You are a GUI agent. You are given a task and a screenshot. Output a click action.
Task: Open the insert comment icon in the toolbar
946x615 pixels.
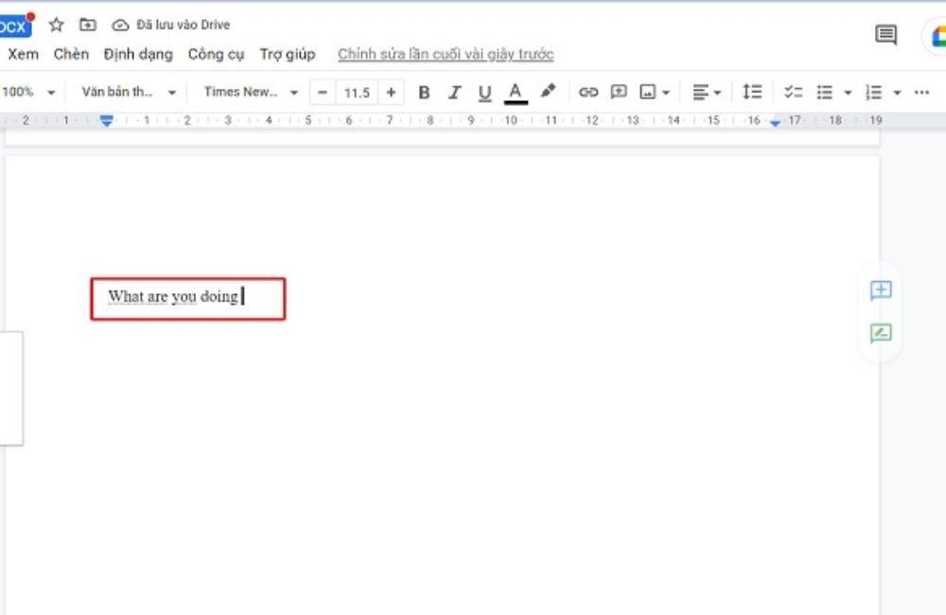(x=619, y=92)
